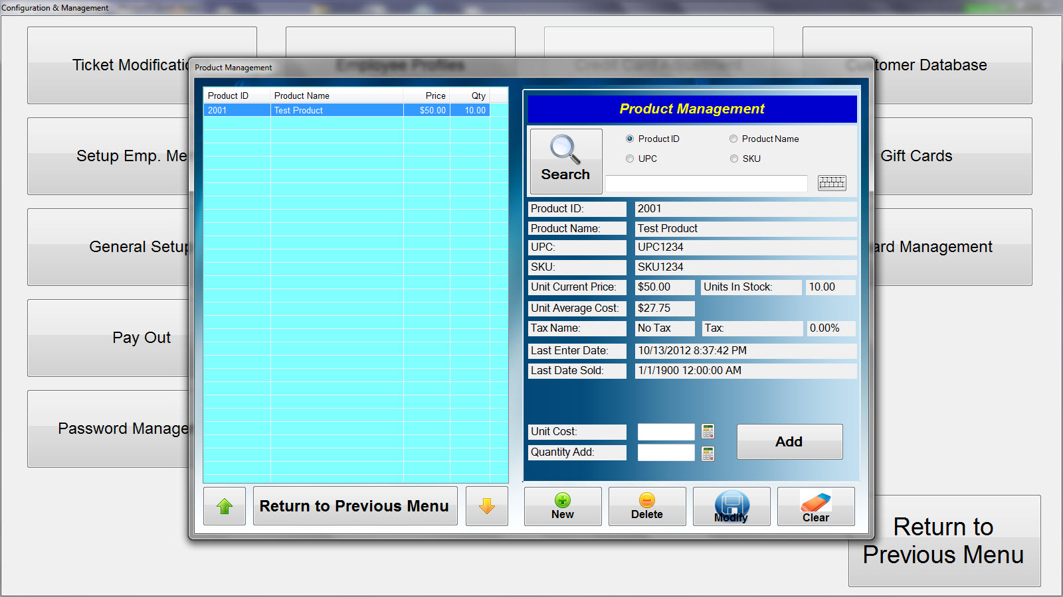Click the New product button
This screenshot has height=597, width=1063.
562,506
